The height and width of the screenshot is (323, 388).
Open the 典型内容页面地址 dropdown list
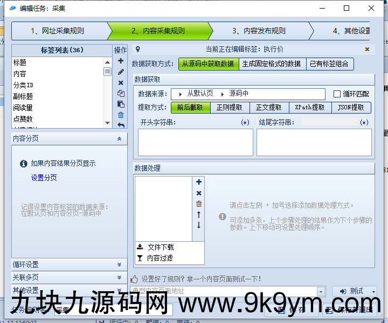[321, 291]
